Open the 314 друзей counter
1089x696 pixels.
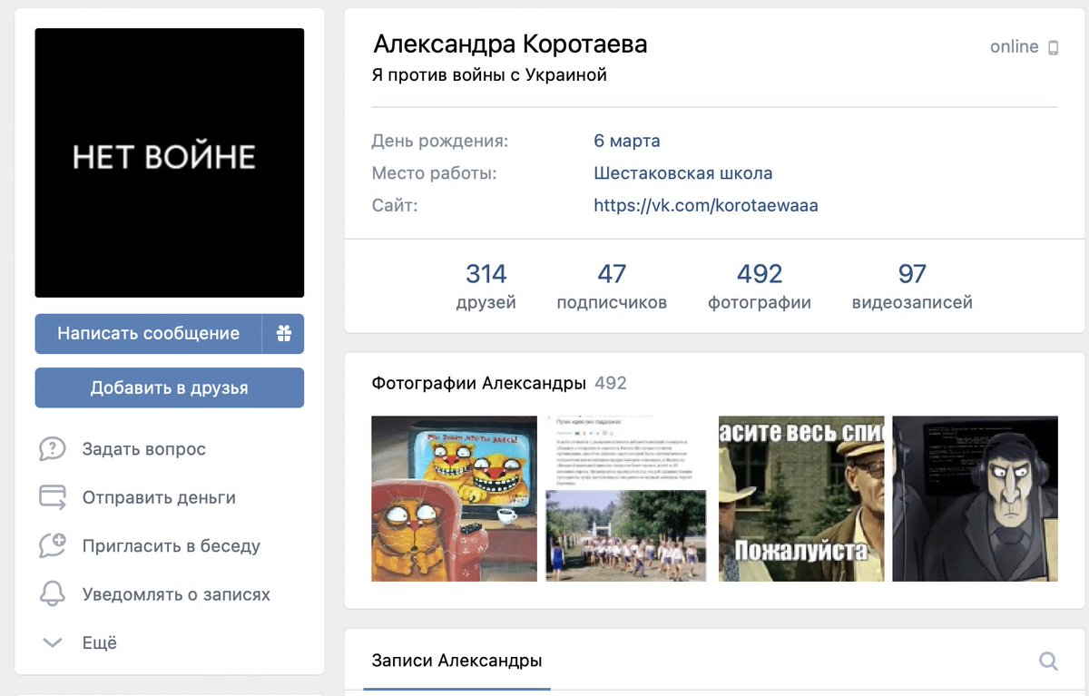click(486, 286)
